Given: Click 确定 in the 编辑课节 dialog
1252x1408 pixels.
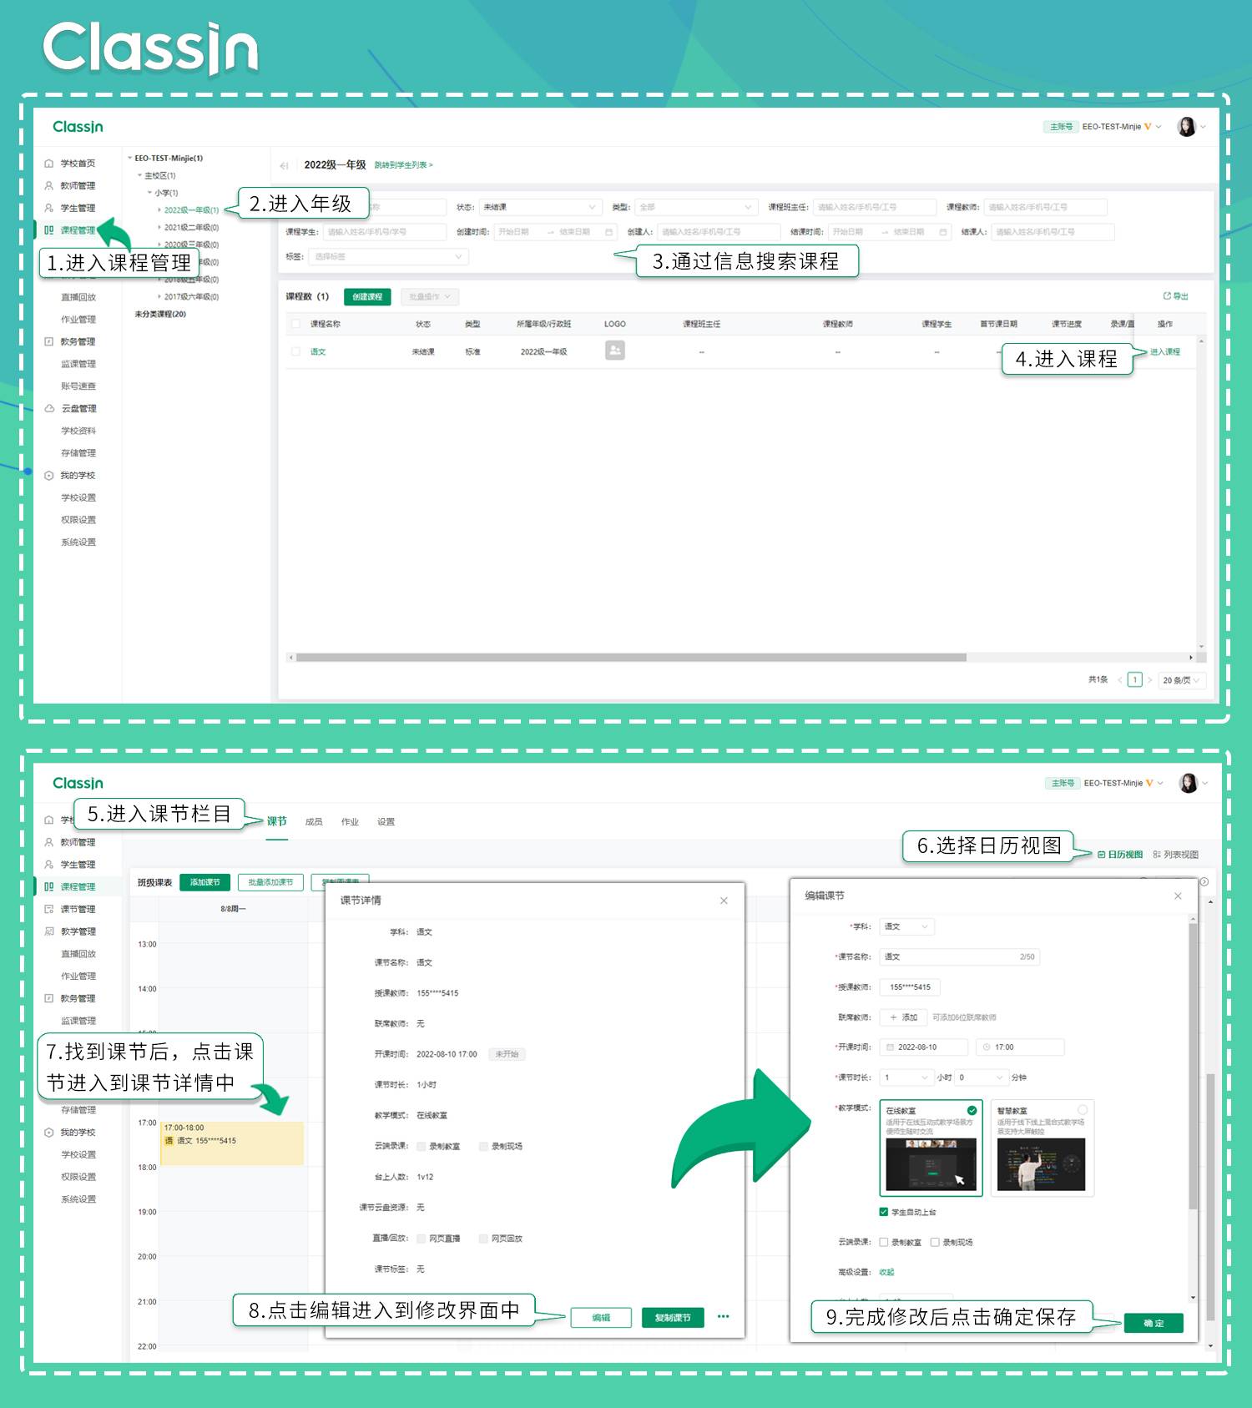Looking at the screenshot, I should (x=1154, y=1323).
